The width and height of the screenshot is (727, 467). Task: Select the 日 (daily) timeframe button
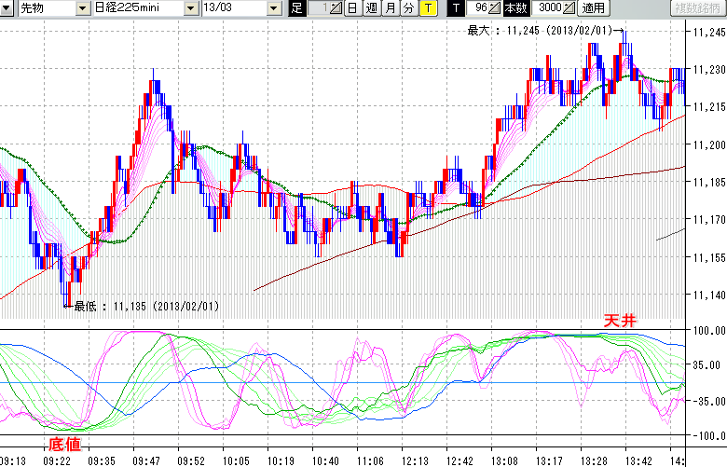351,8
